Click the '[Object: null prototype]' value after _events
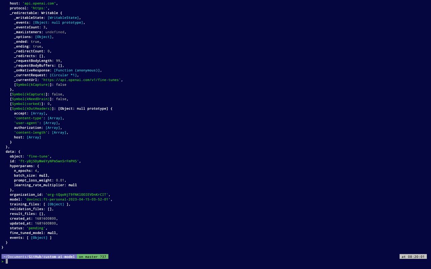The height and width of the screenshot is (269, 431). [x=58, y=23]
